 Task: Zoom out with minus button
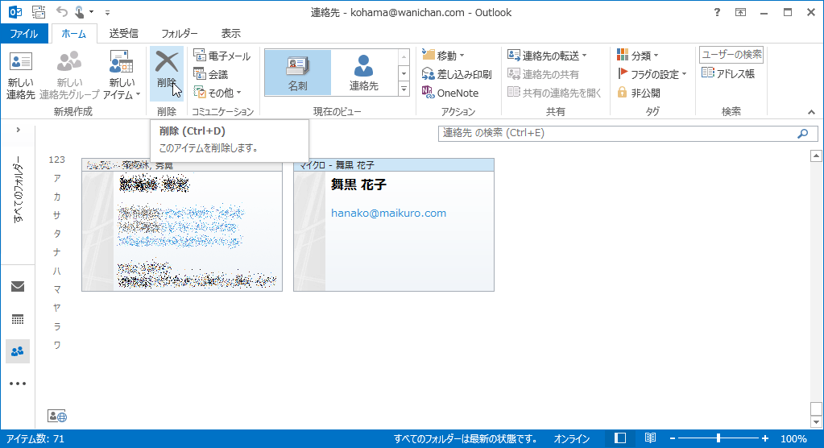tap(673, 438)
